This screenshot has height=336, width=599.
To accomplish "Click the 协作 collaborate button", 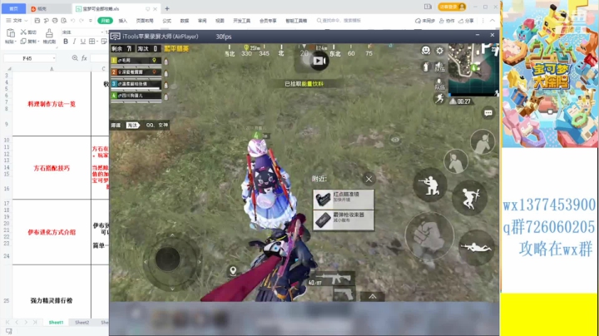I will coord(447,21).
